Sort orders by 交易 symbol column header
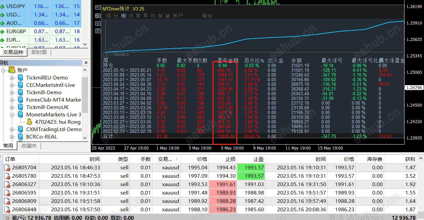Viewport: 424px width, 220px height. [x=167, y=159]
